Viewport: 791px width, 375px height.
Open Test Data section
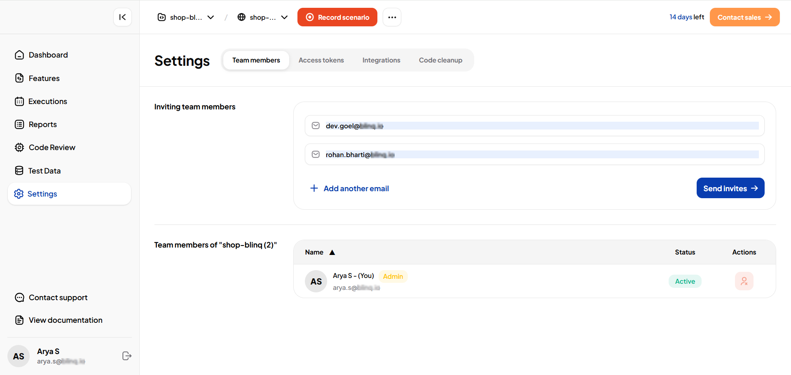coord(44,171)
